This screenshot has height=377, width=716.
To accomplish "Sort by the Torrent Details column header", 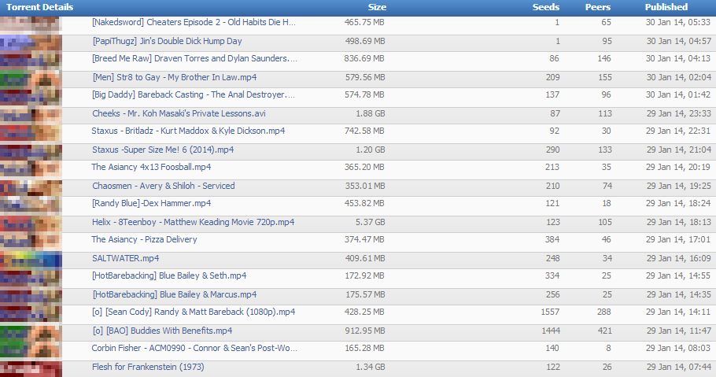I will point(39,7).
